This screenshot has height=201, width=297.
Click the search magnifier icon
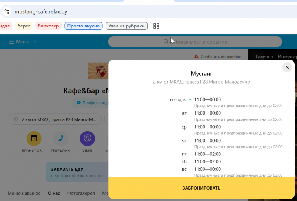click(x=166, y=42)
